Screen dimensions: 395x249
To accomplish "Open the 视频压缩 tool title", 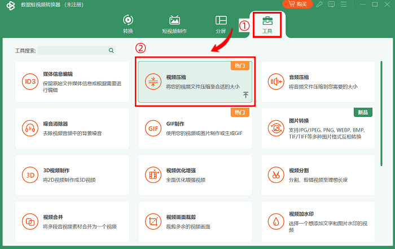I will pyautogui.click(x=176, y=77).
